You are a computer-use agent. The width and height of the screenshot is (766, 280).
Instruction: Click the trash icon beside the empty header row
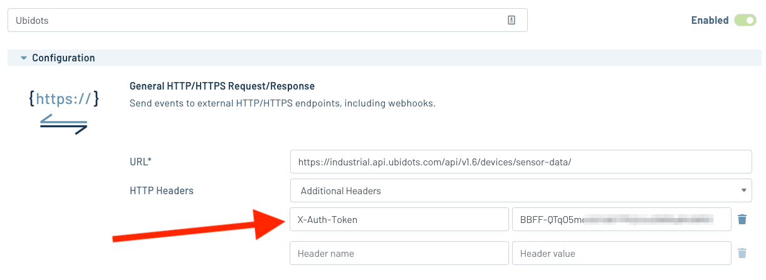(742, 253)
